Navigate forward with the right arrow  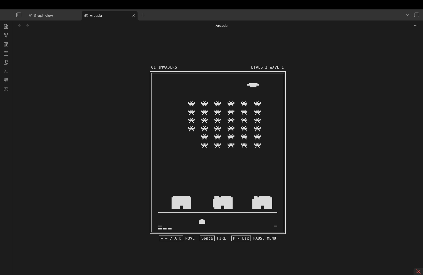27,26
